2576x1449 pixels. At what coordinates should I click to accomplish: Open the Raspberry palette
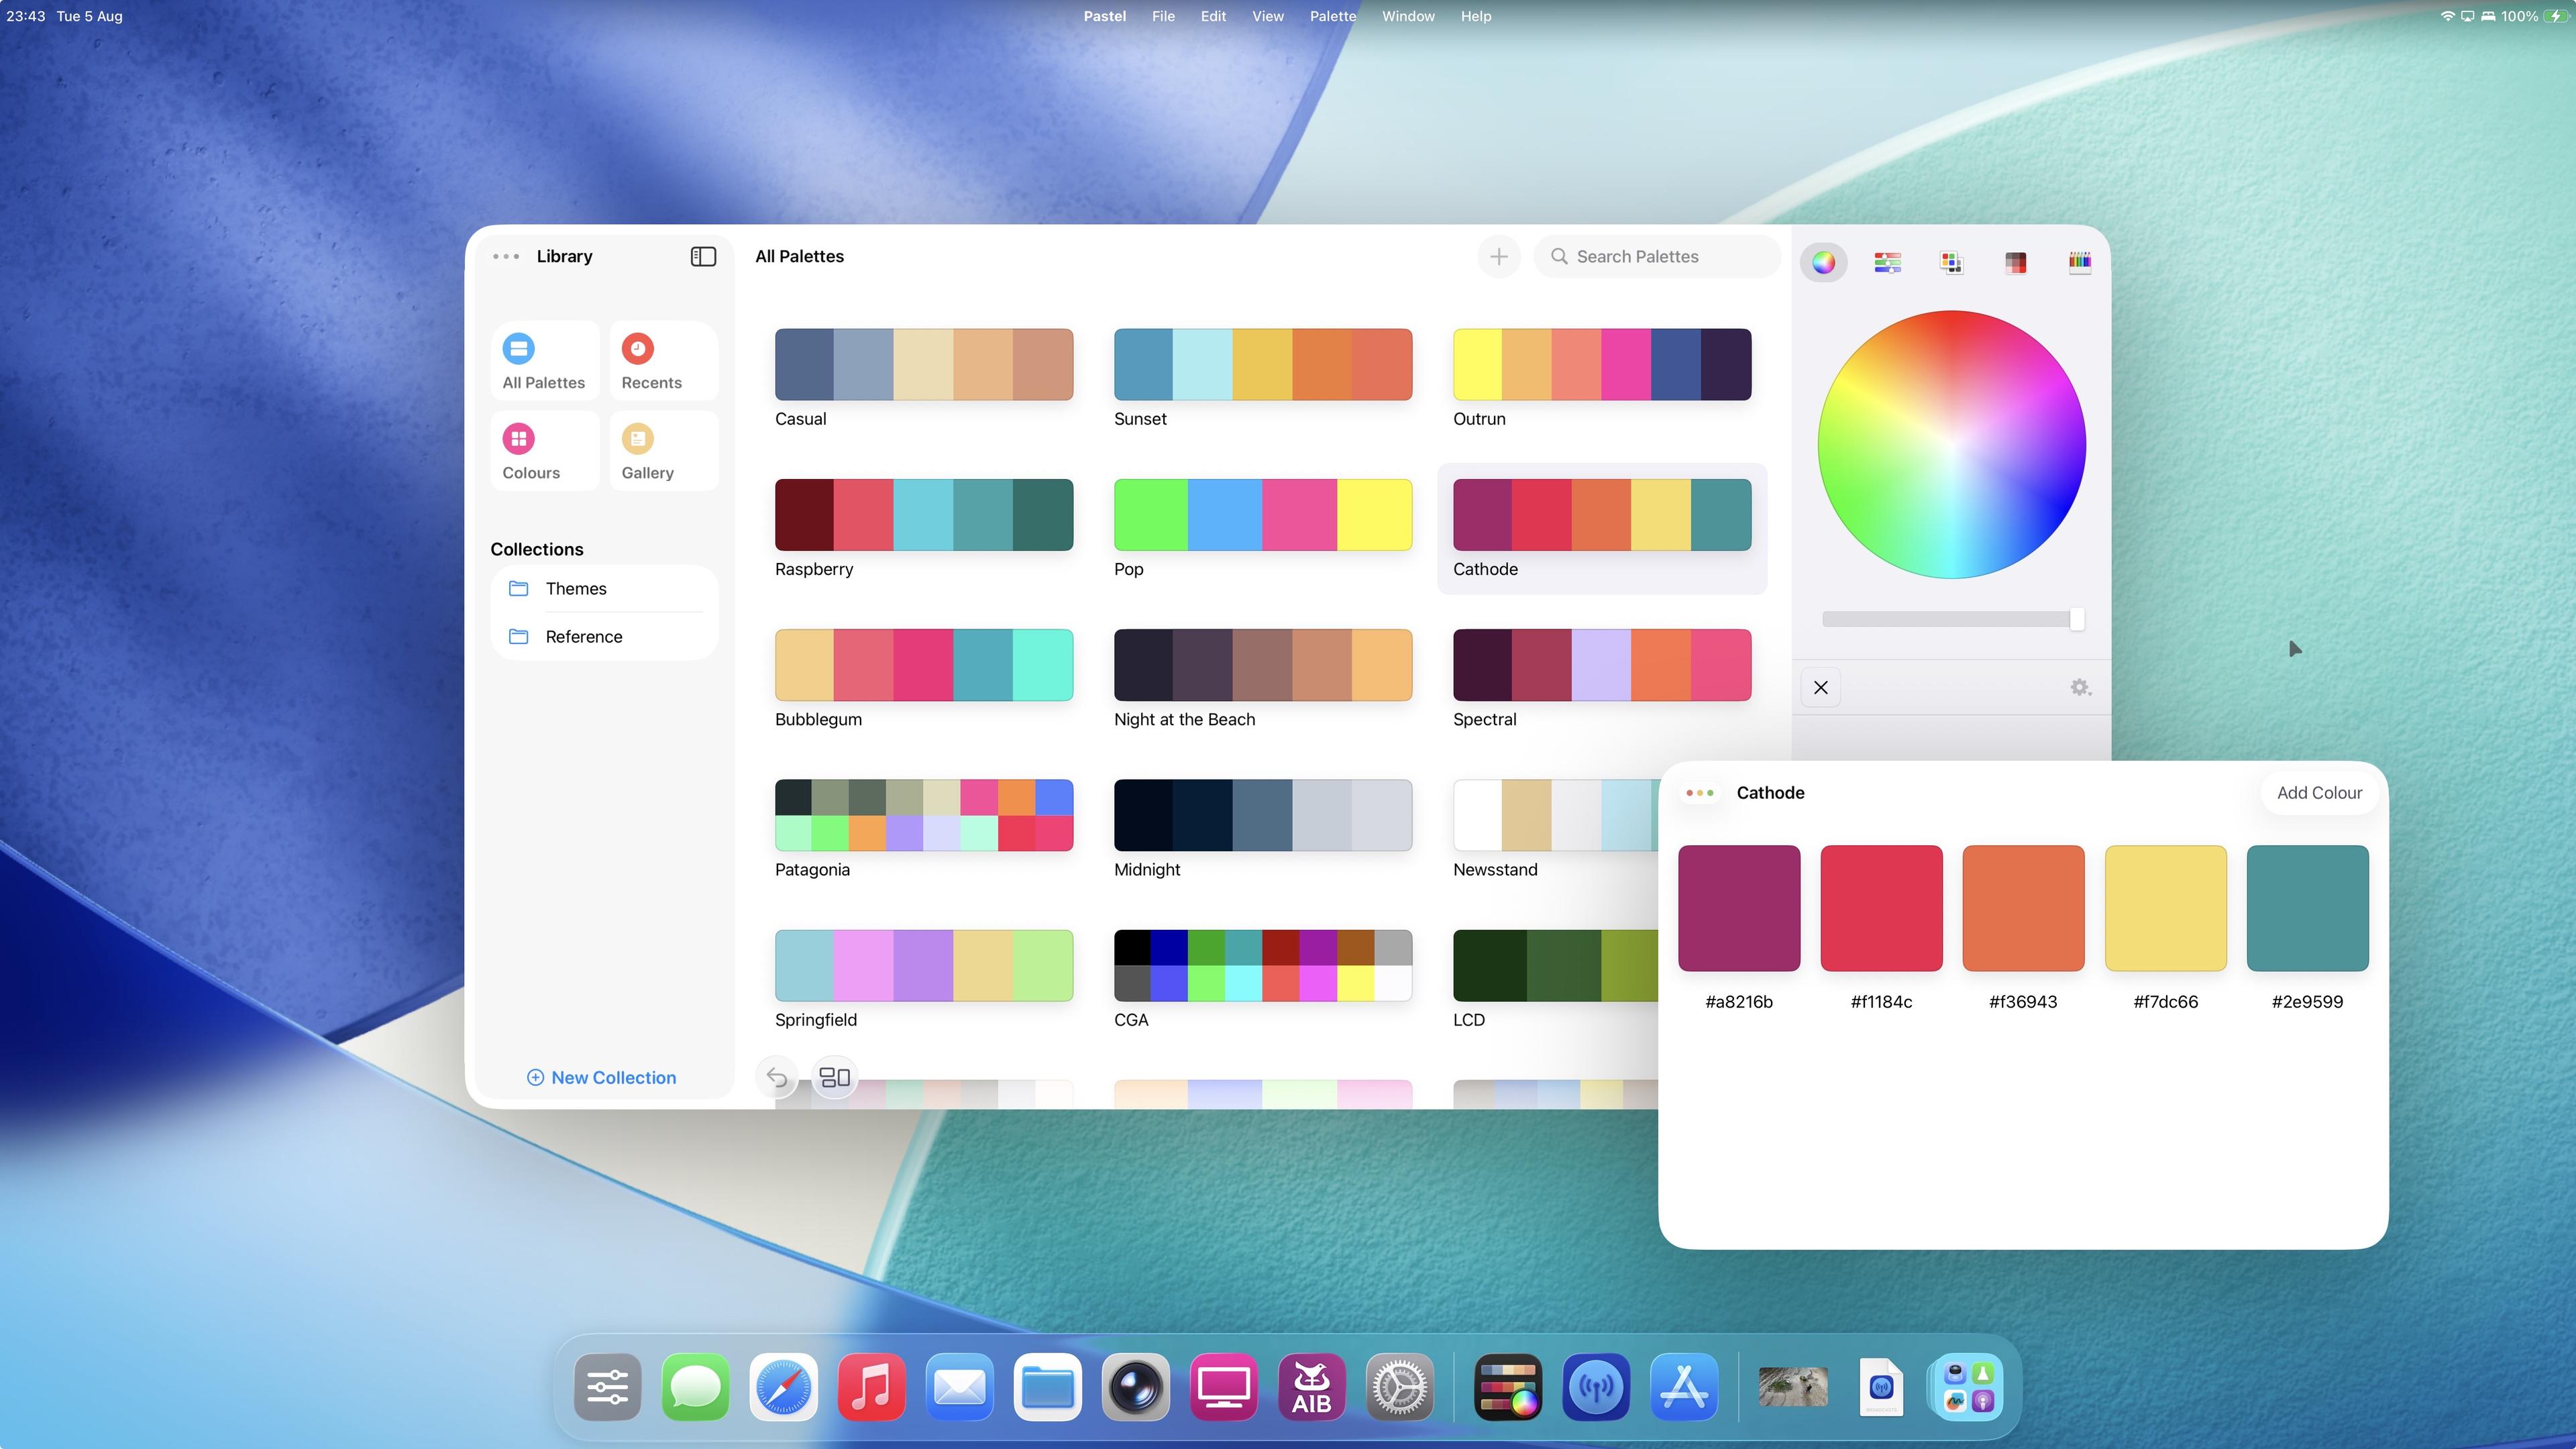pos(923,514)
